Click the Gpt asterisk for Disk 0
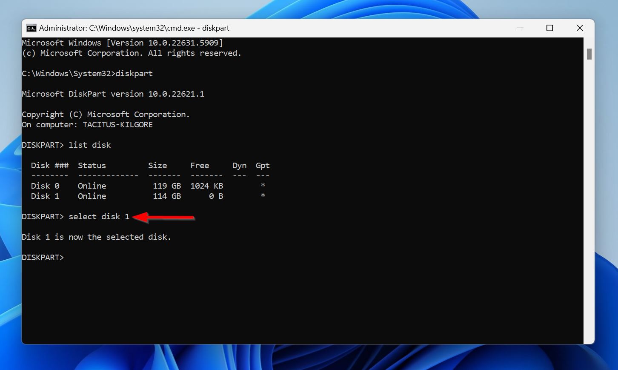618x370 pixels. click(x=263, y=186)
